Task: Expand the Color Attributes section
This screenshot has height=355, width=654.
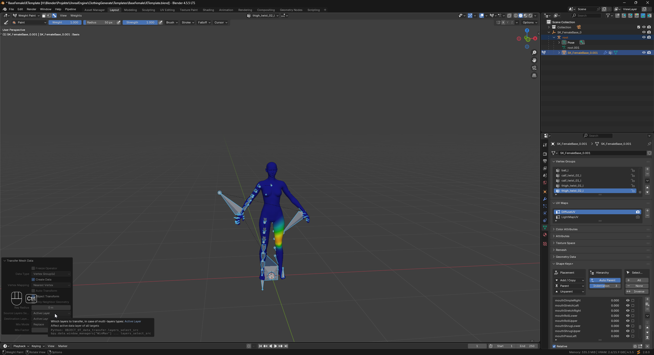Action: pyautogui.click(x=567, y=229)
